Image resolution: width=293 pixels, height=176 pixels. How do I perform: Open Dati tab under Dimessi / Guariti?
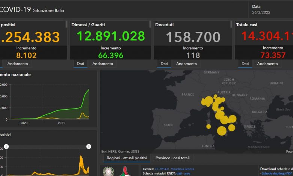[x=80, y=64]
